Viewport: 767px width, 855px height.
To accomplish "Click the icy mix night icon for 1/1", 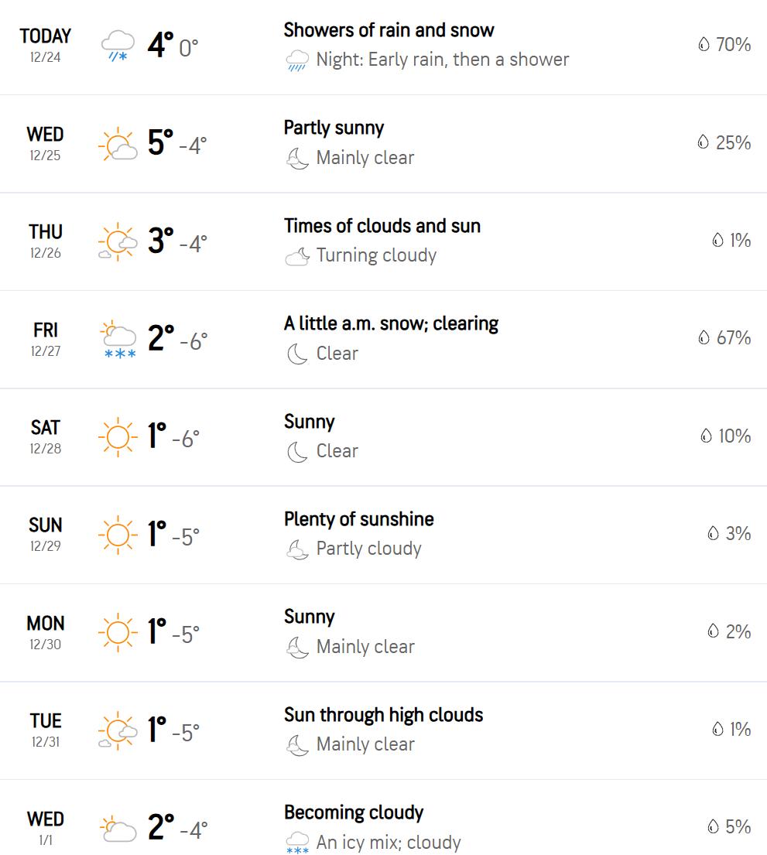I will point(297,842).
